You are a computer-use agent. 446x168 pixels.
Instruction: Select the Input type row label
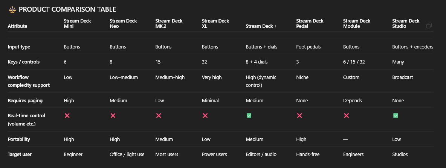[19, 47]
